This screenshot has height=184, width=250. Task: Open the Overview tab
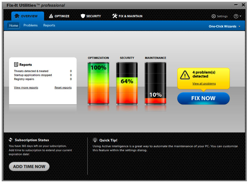28,16
